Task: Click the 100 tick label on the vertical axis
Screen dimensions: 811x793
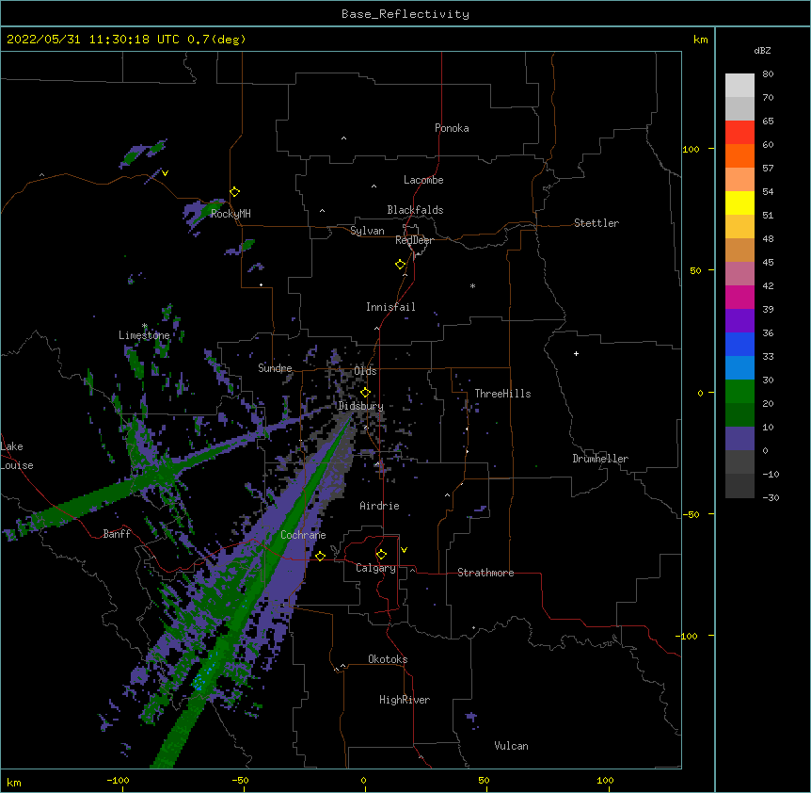Action: tap(691, 149)
